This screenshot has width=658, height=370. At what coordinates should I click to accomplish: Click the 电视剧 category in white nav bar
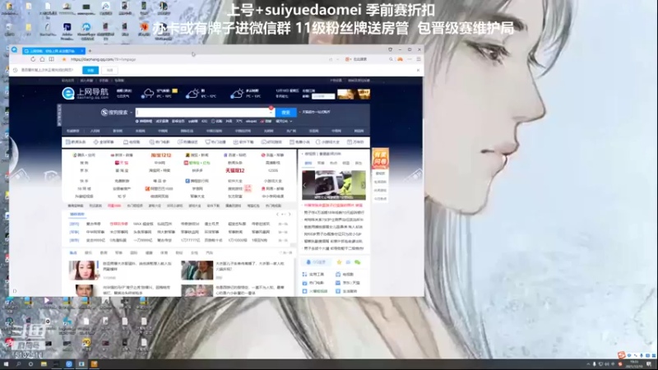132,142
